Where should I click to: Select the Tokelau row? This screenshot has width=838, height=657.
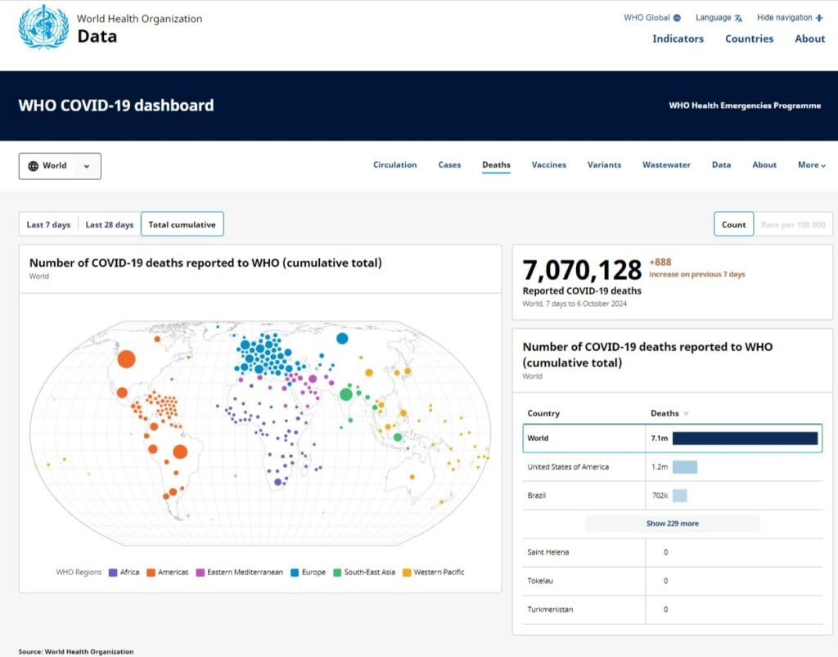click(x=673, y=581)
